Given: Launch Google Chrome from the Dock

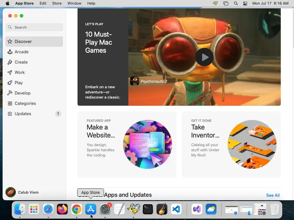Looking at the screenshot, I should tap(76, 209).
